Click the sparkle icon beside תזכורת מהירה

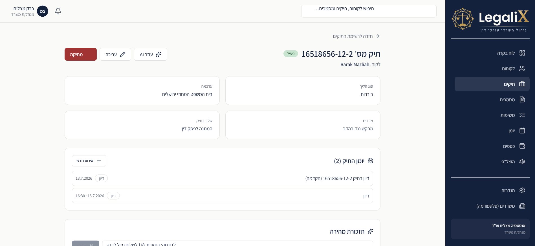pyautogui.click(x=370, y=231)
